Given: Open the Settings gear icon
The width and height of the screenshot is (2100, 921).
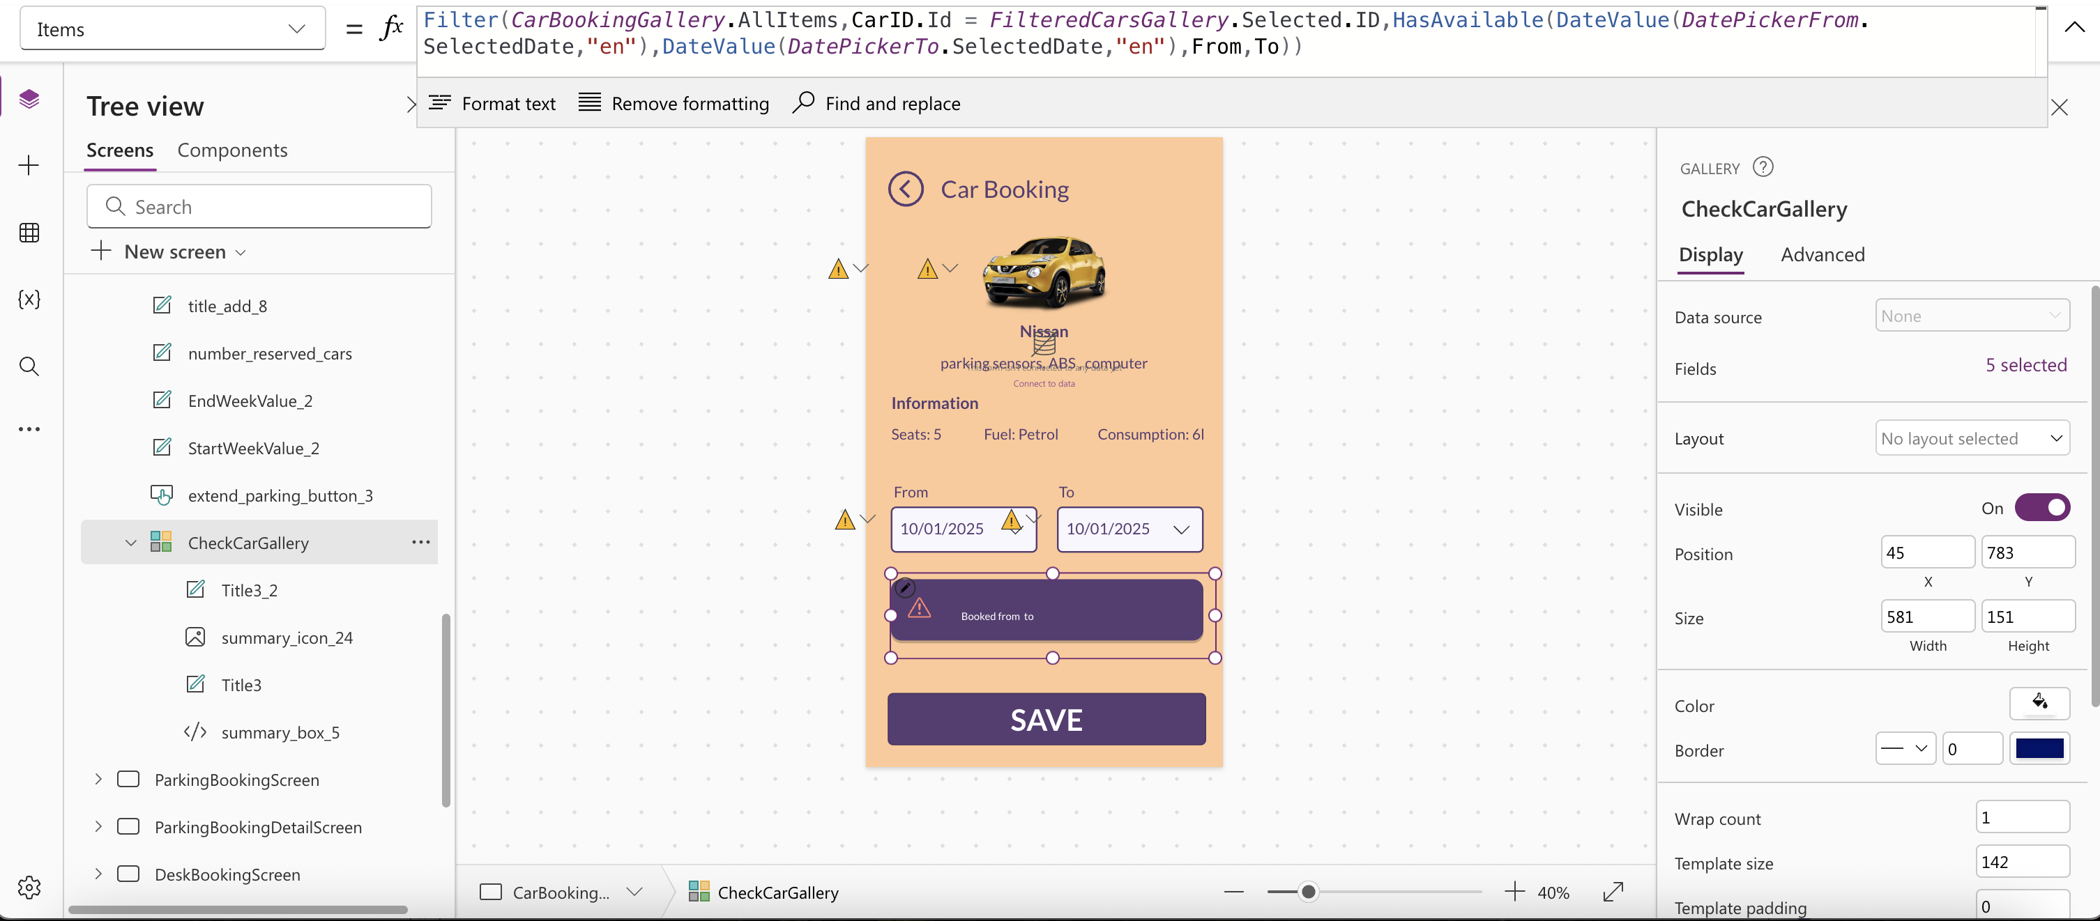Looking at the screenshot, I should (29, 887).
